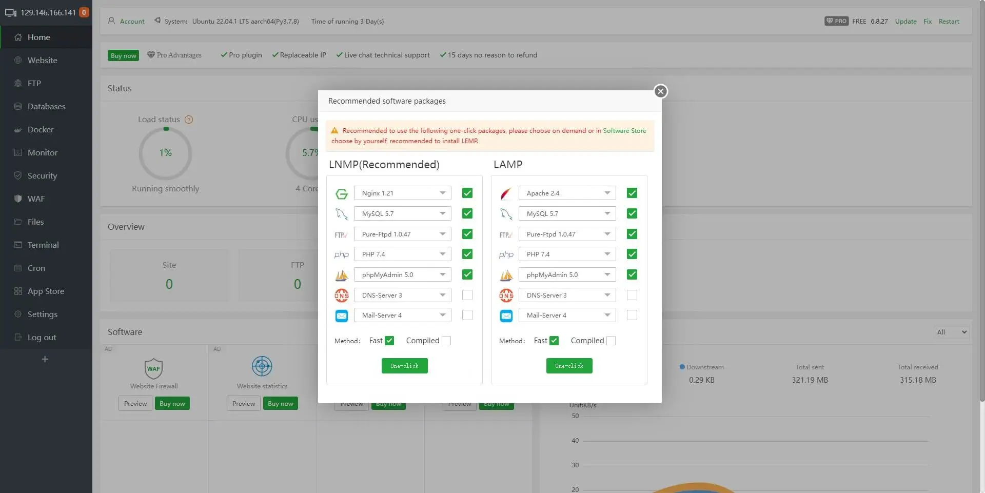Click the Website Firewall WAF shield icon
985x493 pixels.
(x=154, y=368)
